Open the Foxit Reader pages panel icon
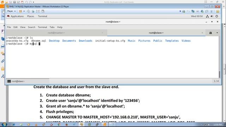Screen dimensions: 226x127 click(x=2, y=39)
